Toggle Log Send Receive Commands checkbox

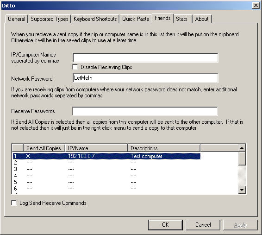14,203
